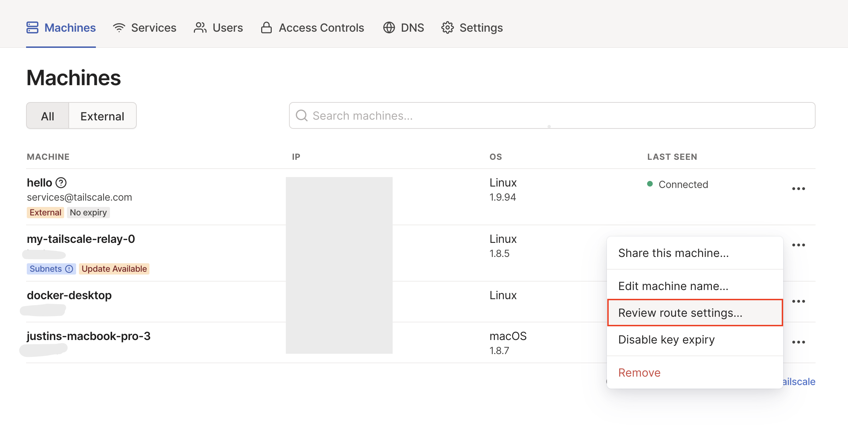The image size is (848, 428).
Task: Select Review route settings... menu item
Action: (x=695, y=313)
